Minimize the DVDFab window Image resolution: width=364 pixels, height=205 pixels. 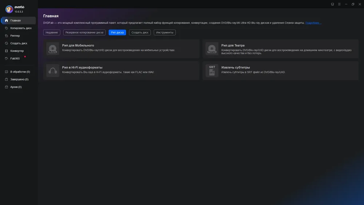pos(346,4)
